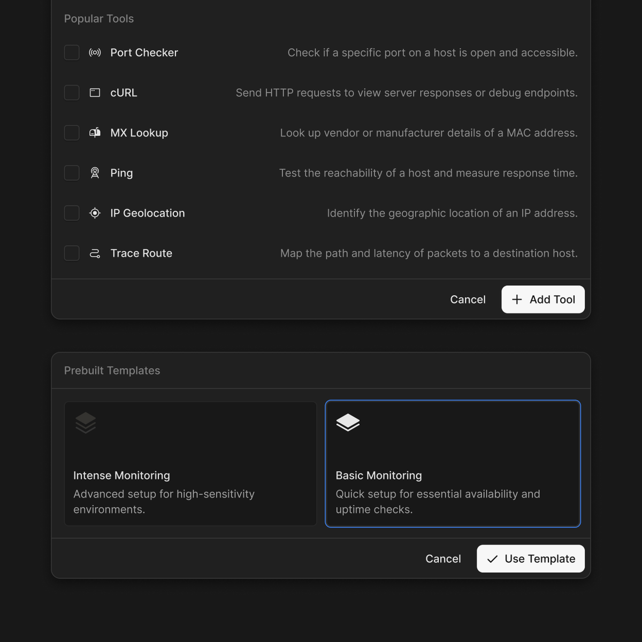Click the MX Lookup mailbox icon
The width and height of the screenshot is (642, 642).
pos(95,133)
